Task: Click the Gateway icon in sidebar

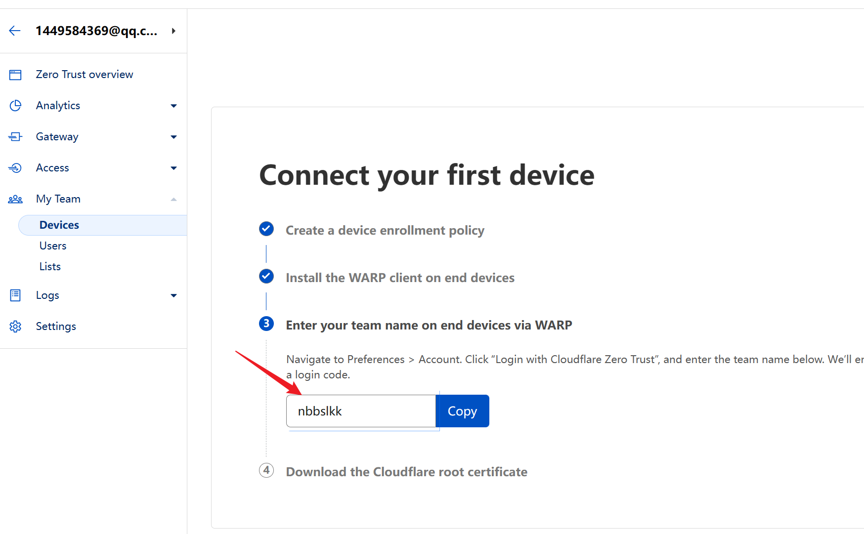Action: [15, 137]
